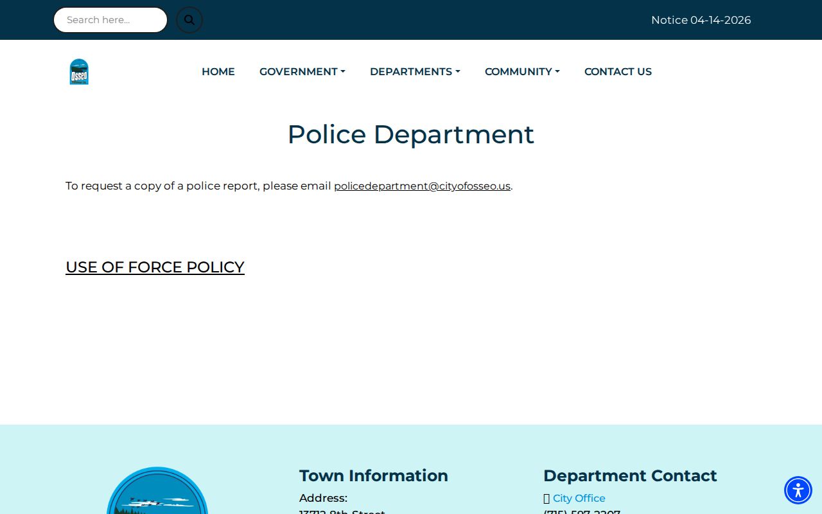Open the accessibility options widget
Screen dimensions: 822x514
(798, 490)
